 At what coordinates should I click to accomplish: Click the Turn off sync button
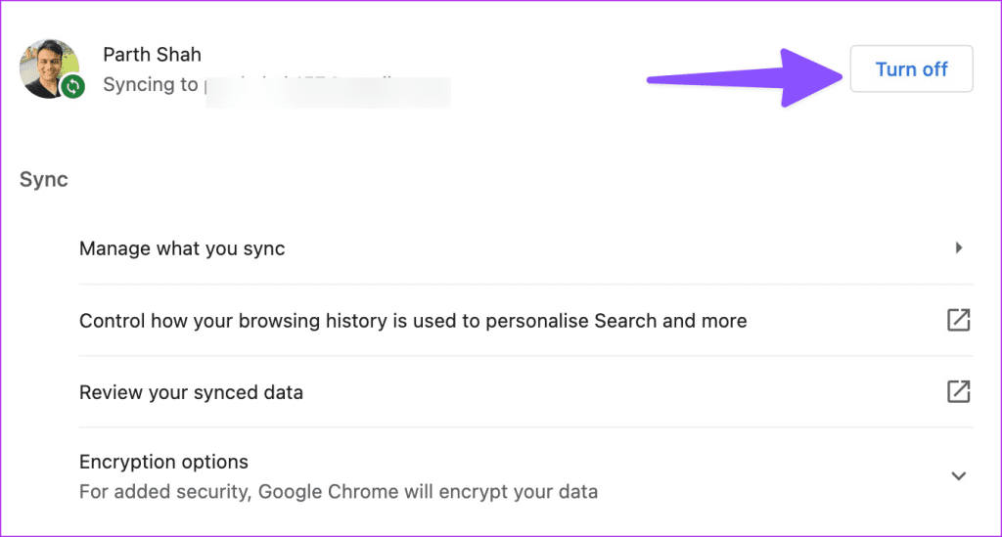click(x=911, y=69)
